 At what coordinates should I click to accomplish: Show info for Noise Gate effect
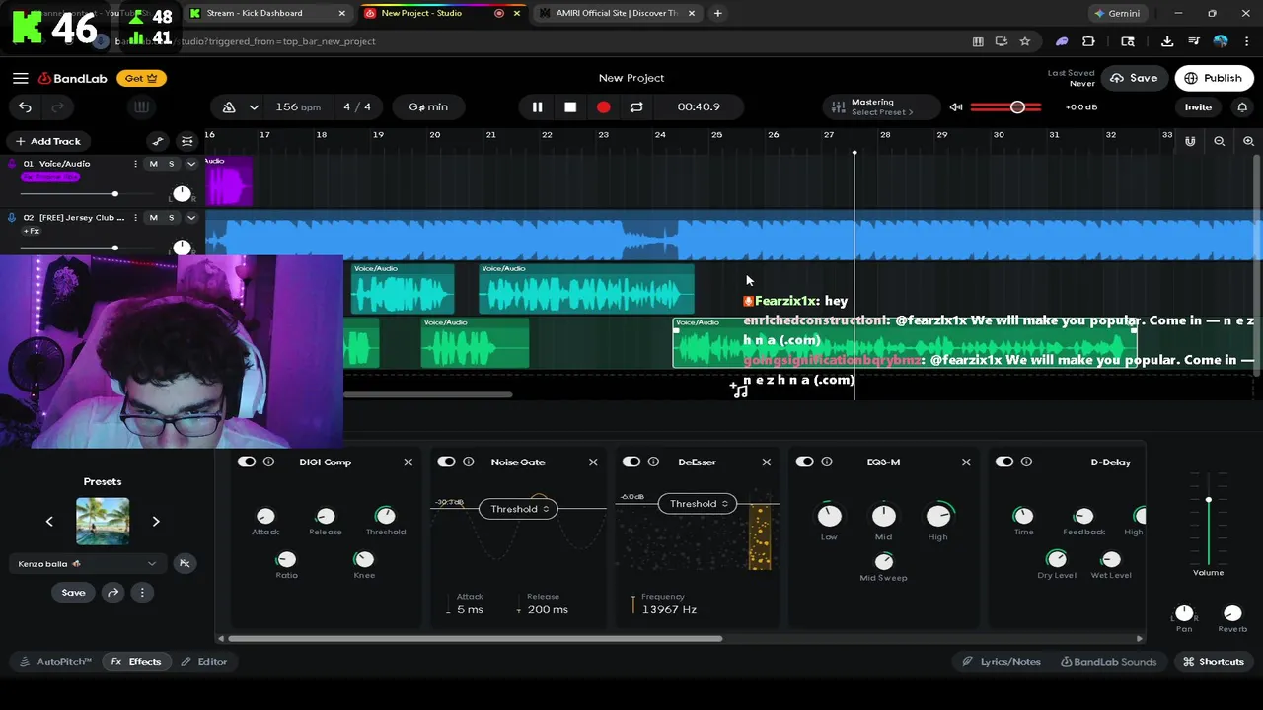(469, 461)
